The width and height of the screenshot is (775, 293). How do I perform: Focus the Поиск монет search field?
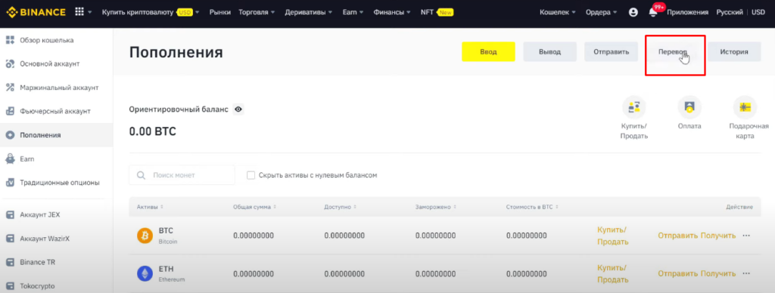point(182,175)
